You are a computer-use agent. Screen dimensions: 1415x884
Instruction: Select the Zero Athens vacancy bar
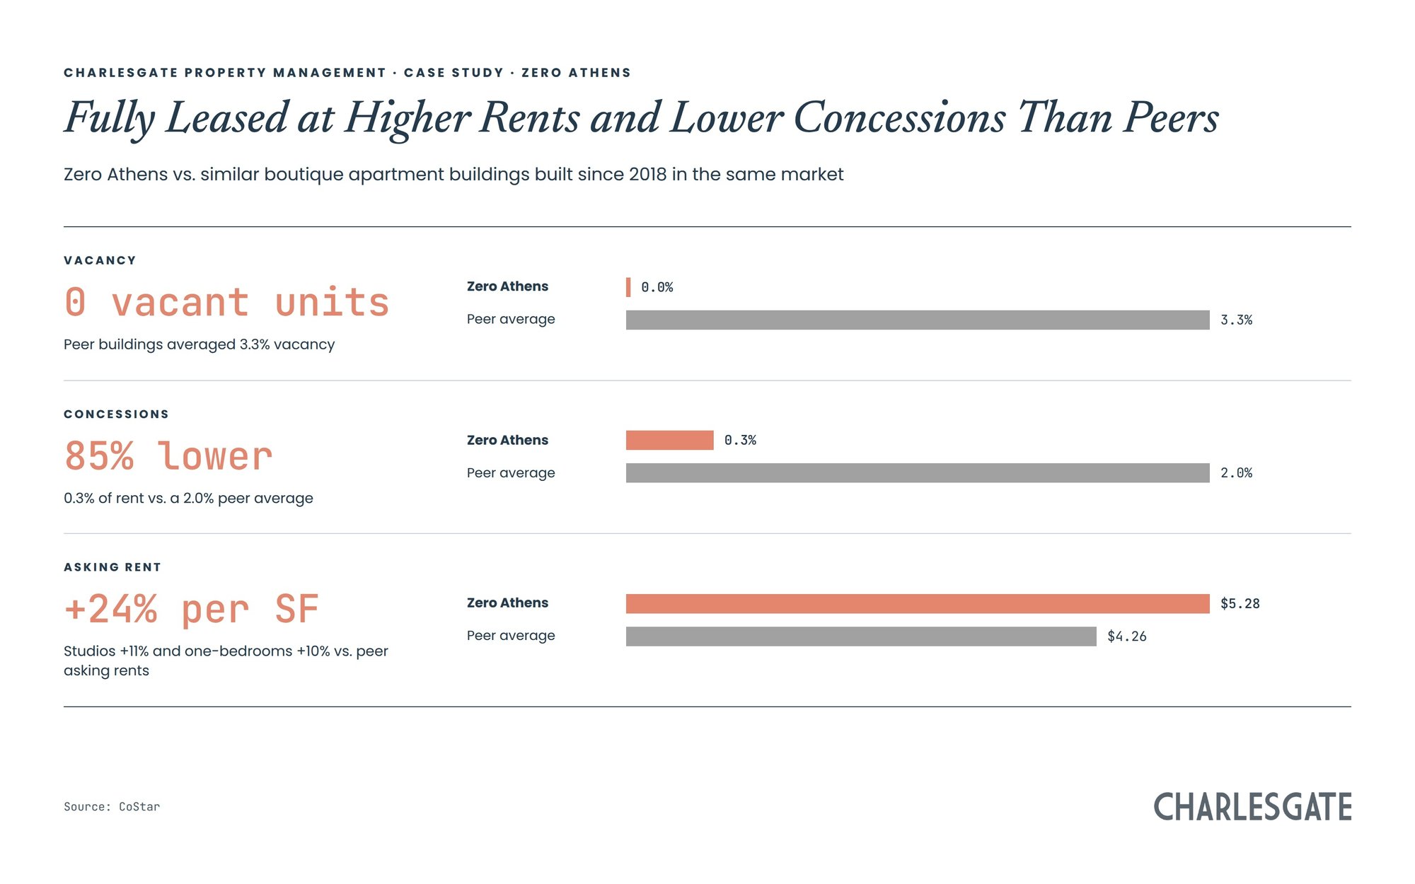tap(628, 287)
